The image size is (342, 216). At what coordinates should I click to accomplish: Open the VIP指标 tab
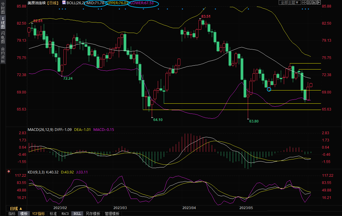click(38, 214)
